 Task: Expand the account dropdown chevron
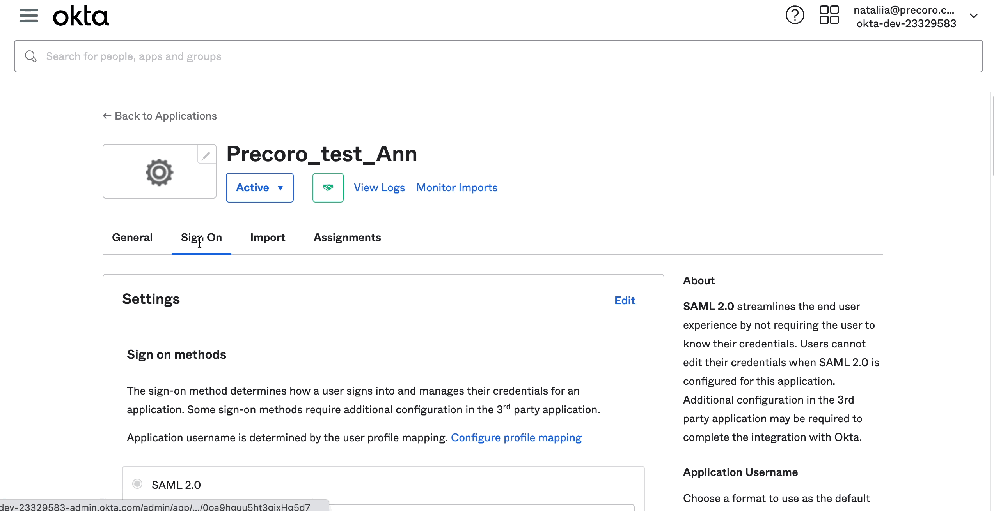(973, 16)
